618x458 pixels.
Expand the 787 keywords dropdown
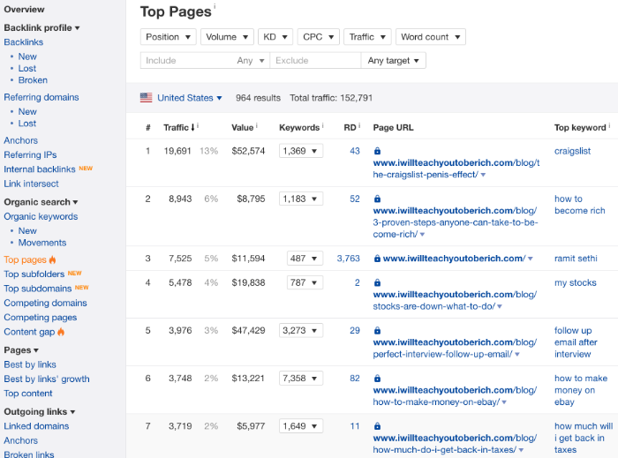click(305, 282)
